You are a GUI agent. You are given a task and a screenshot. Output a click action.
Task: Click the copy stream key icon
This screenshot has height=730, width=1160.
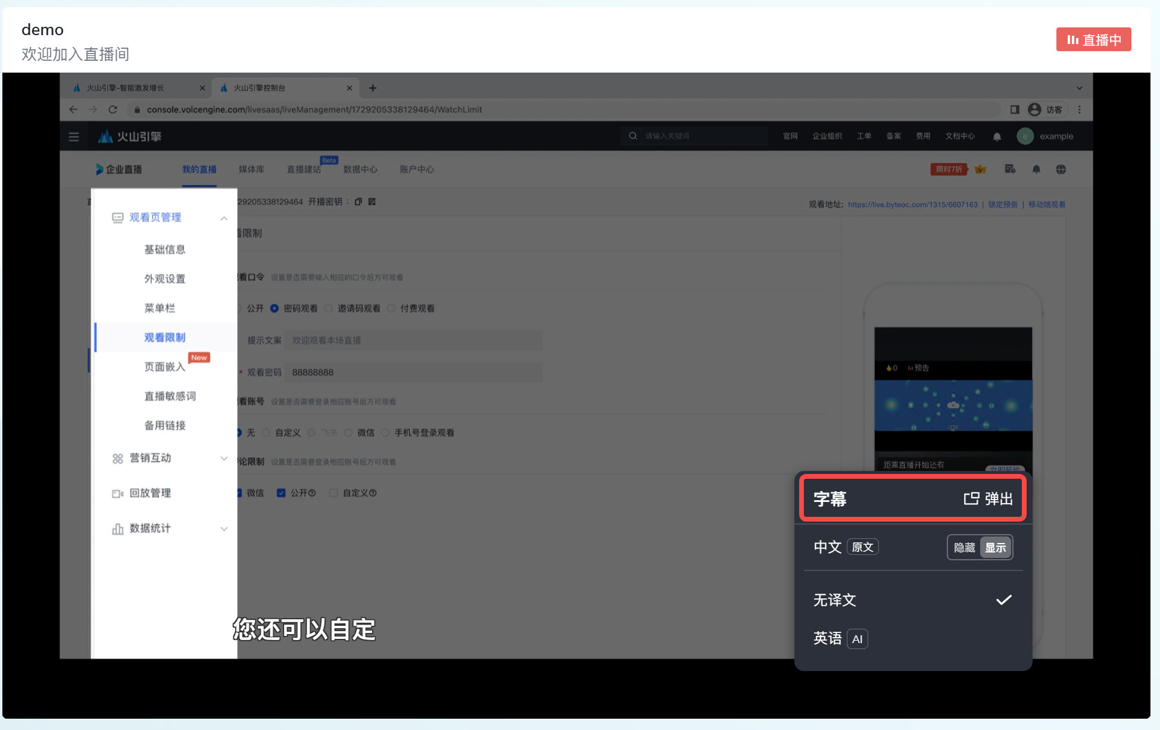358,202
